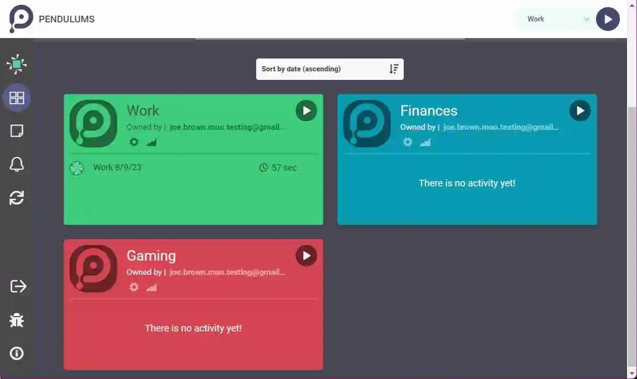
Task: Click the top sidebar burst icon
Action: [x=17, y=64]
